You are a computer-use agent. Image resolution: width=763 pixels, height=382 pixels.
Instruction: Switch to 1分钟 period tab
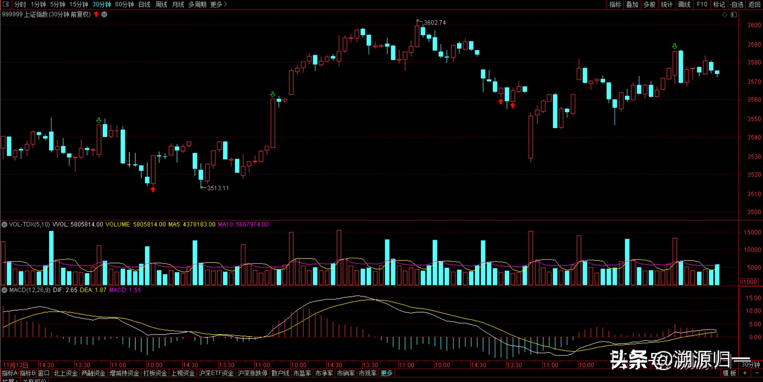click(38, 4)
